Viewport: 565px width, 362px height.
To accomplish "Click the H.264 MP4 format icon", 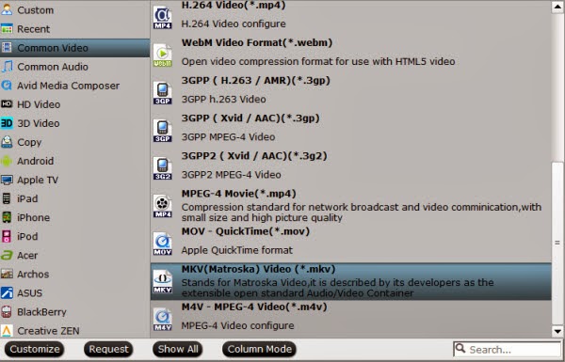I will point(163,17).
